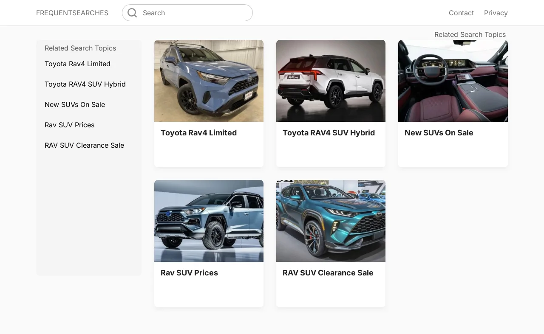Select Toyota Rav4 Limited in sidebar
The height and width of the screenshot is (334, 544).
(x=77, y=64)
